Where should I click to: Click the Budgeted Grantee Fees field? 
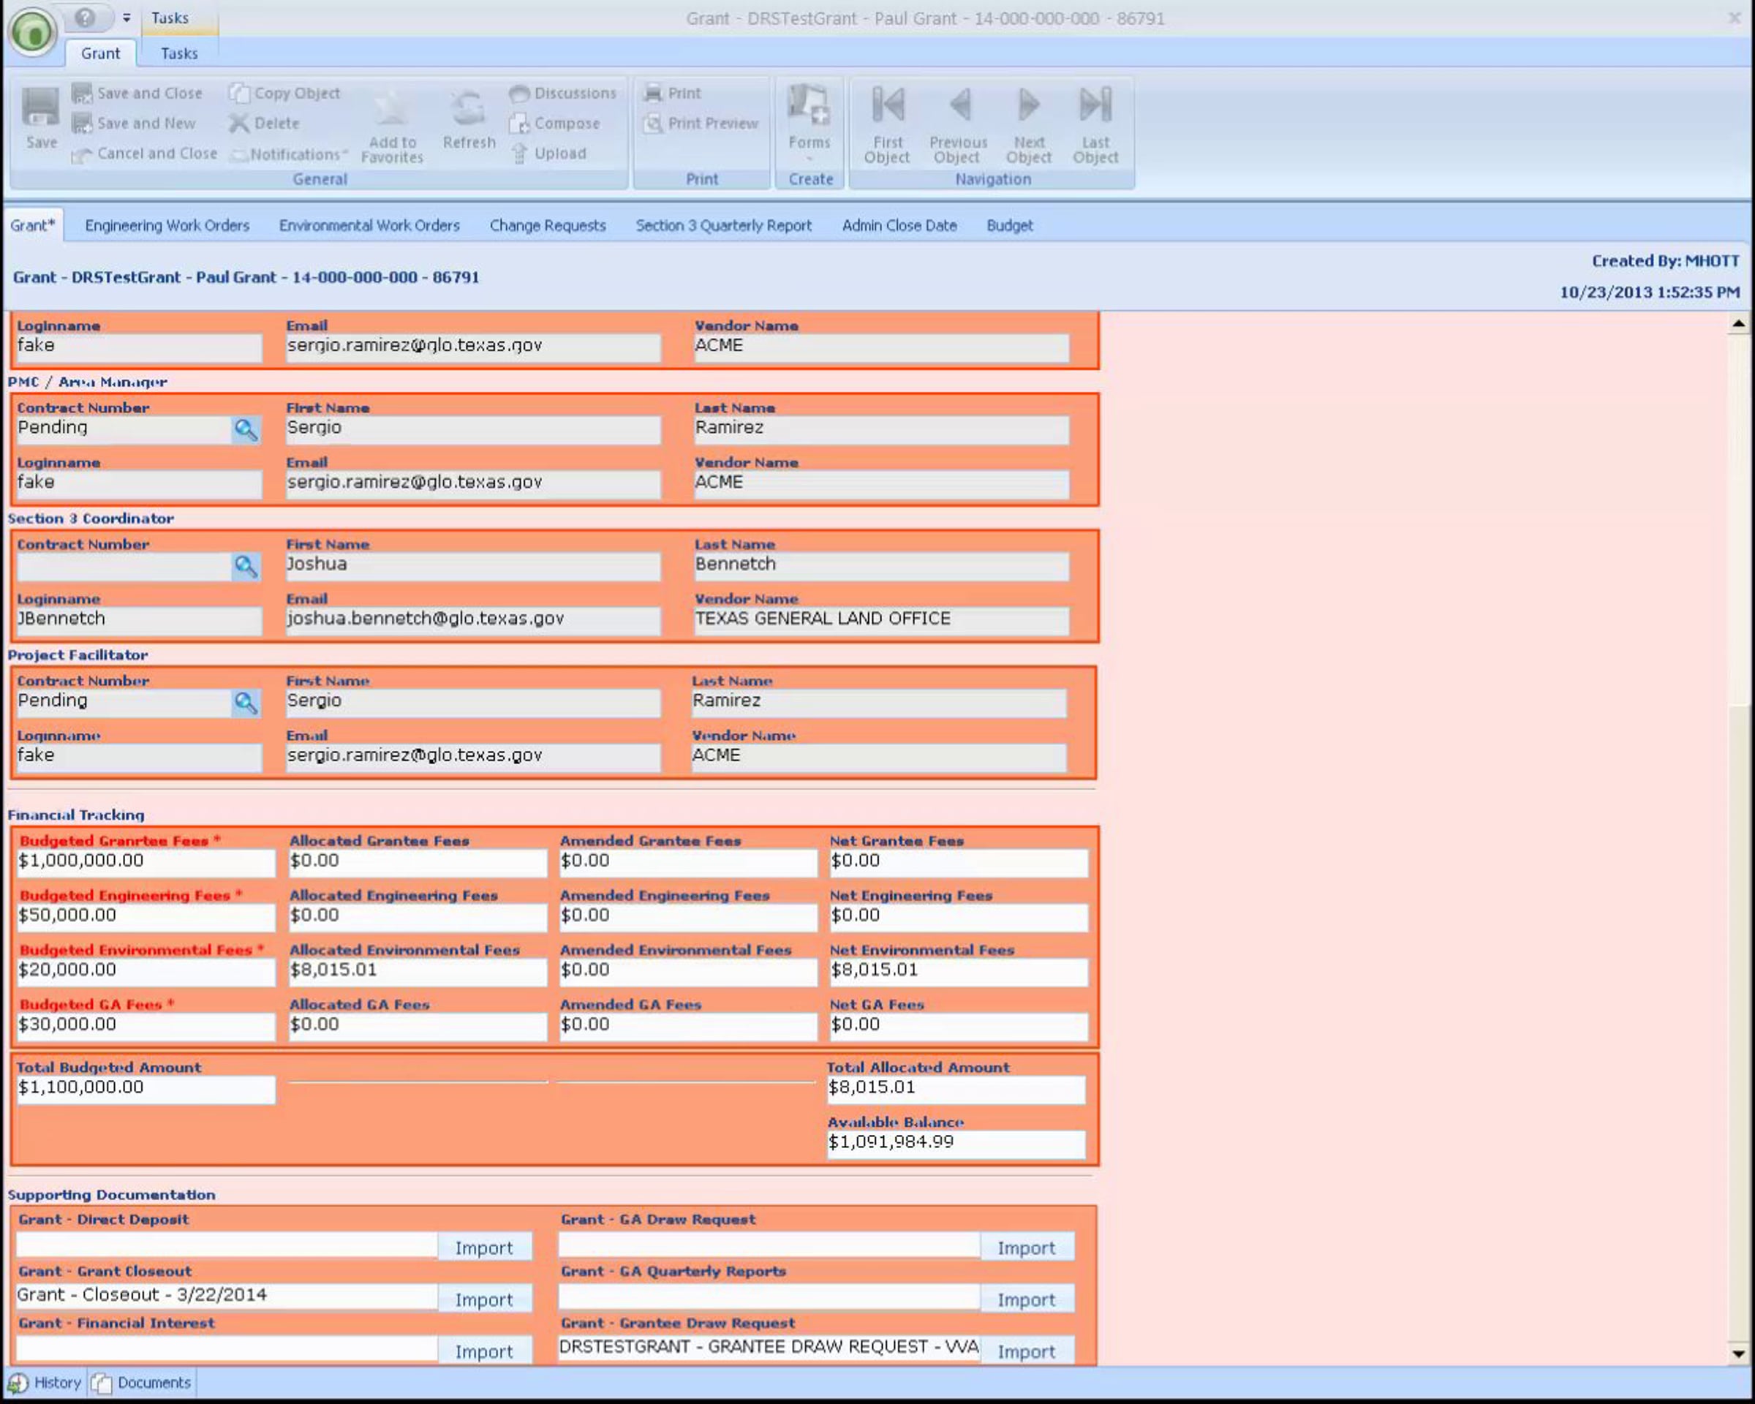(146, 862)
